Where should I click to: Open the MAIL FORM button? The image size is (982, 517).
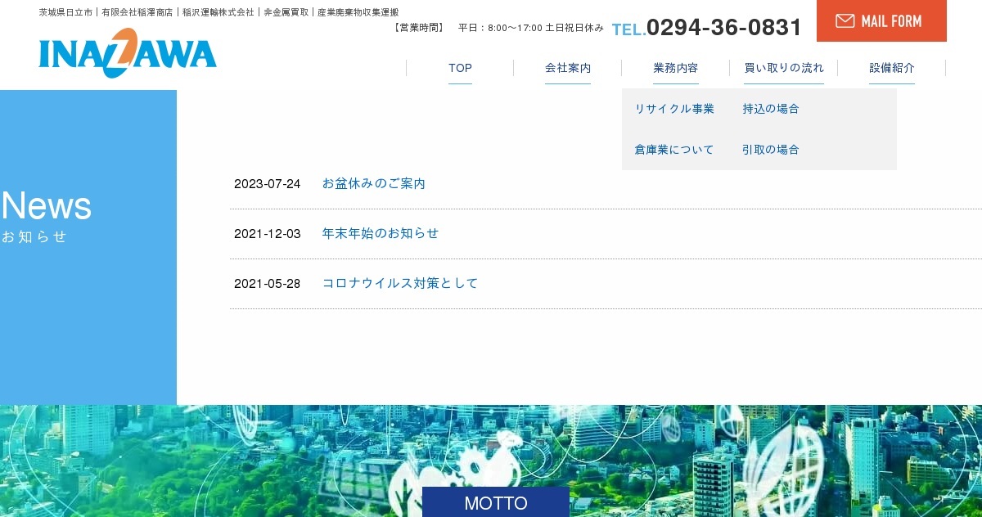tap(881, 20)
